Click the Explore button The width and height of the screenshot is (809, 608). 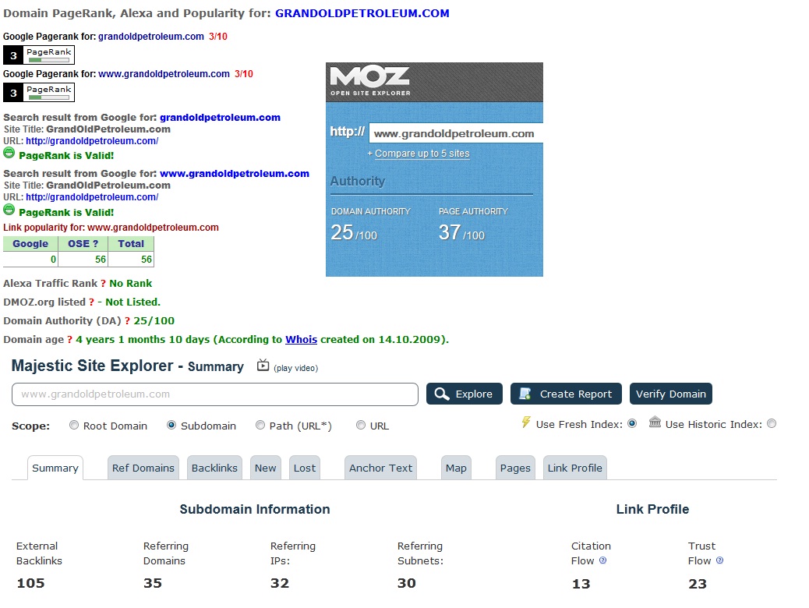pos(465,394)
